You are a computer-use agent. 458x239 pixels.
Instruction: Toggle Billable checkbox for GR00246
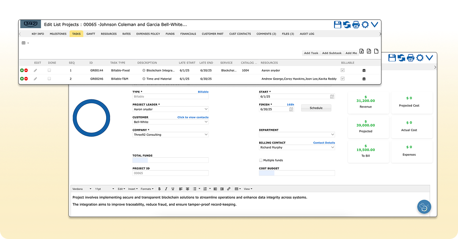click(343, 79)
